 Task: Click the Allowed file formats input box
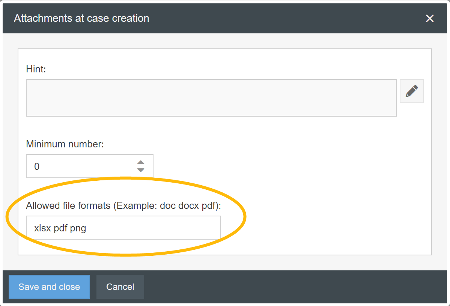coord(150,228)
